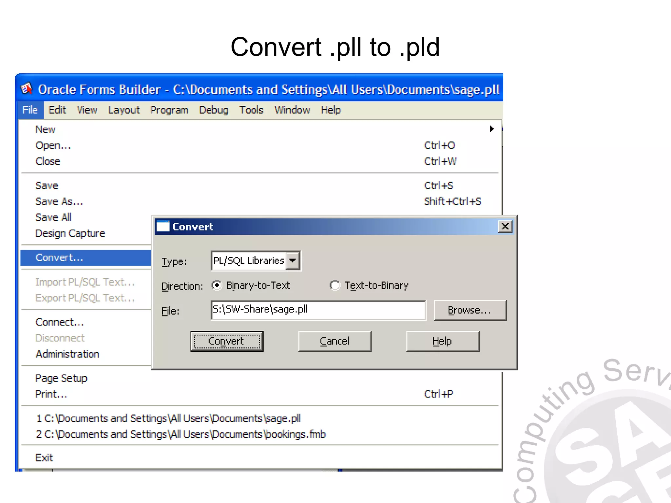Choose Save All from File menu

(x=86, y=217)
